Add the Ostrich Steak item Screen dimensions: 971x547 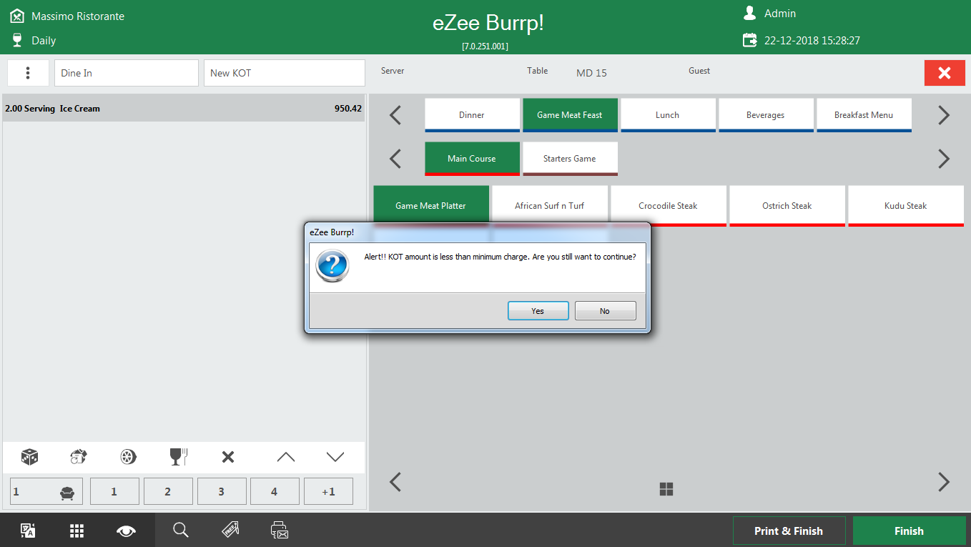coord(787,206)
